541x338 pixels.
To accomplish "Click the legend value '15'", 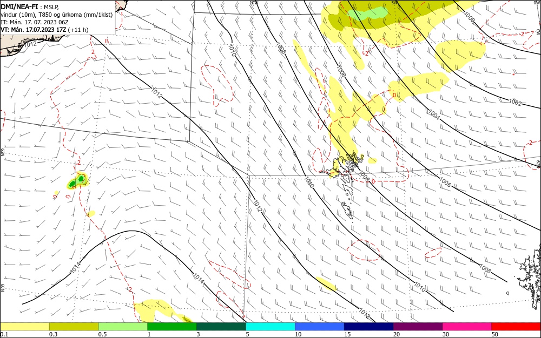I will coord(347,334).
